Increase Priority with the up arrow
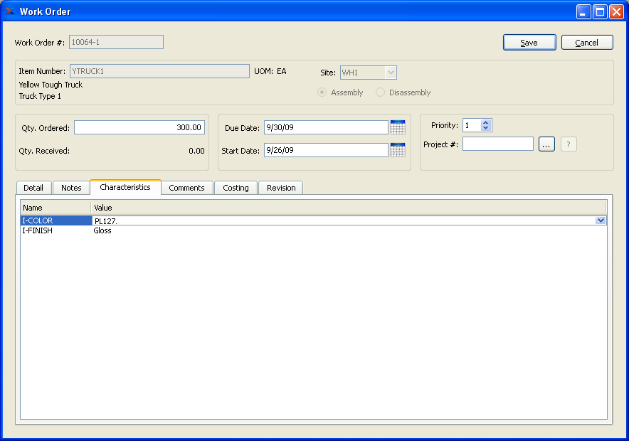Viewport: 629px width, 441px height. click(x=486, y=122)
